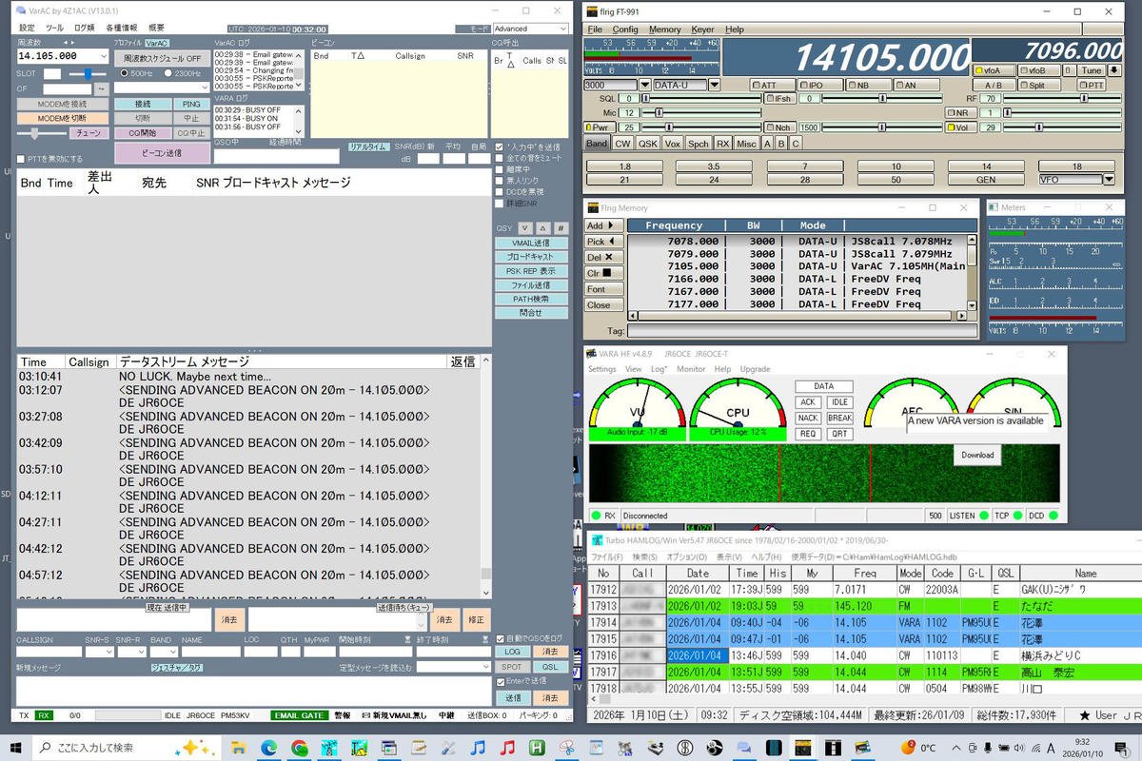Open Google Chrome from the taskbar
The image size is (1142, 761).
[x=300, y=747]
